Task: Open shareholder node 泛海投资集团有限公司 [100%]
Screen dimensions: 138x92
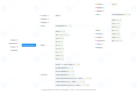Action: click(64, 26)
